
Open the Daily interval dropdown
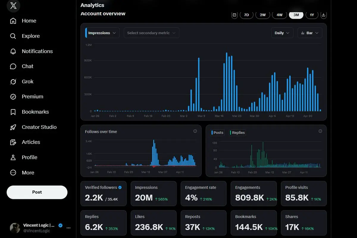point(282,33)
